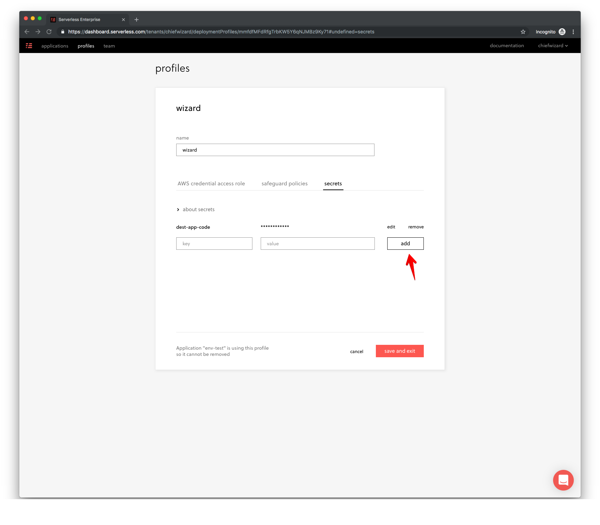Go to applications in the navbar
600x525 pixels.
55,46
